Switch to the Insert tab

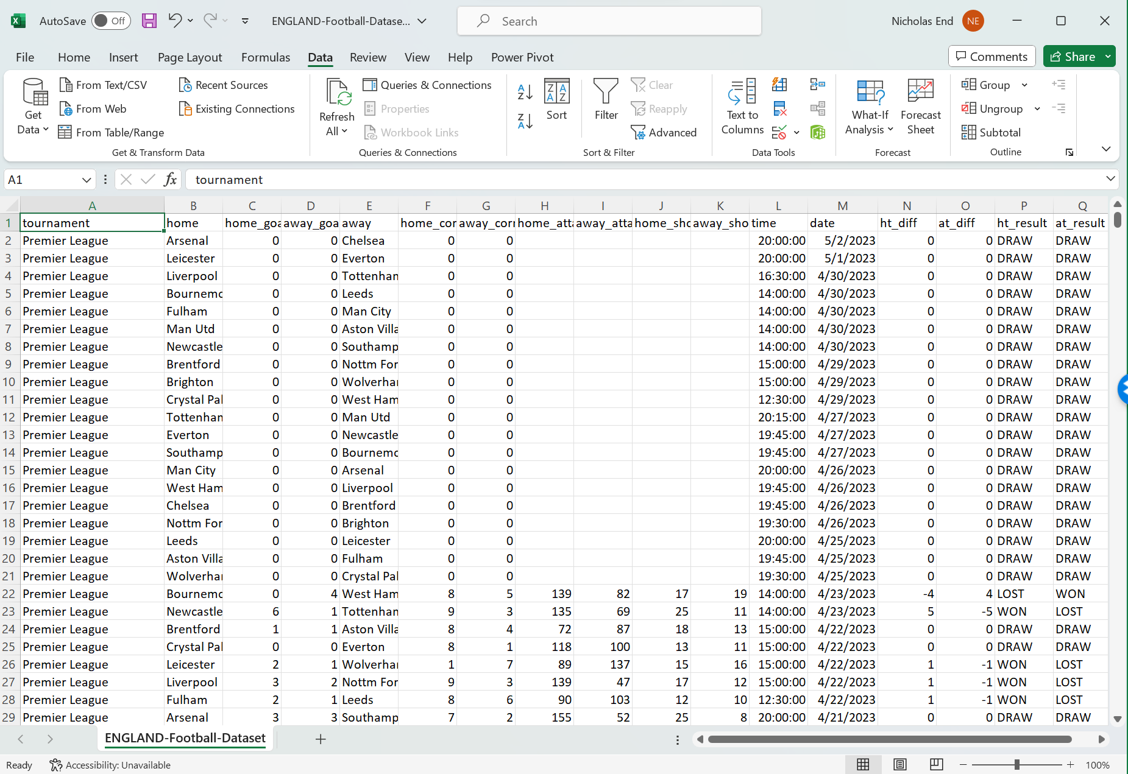pyautogui.click(x=123, y=57)
